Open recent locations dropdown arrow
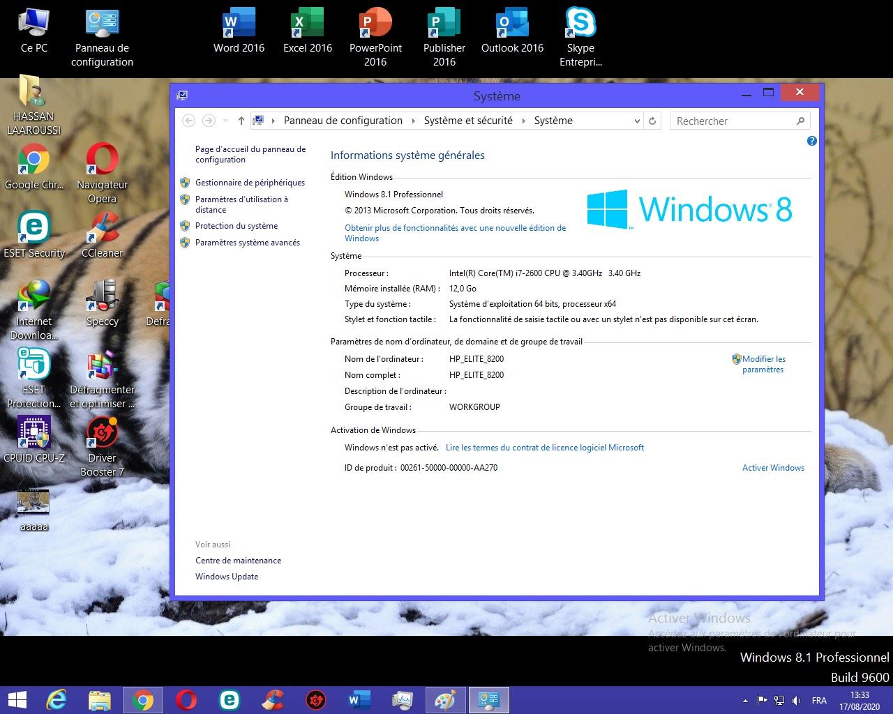Image resolution: width=893 pixels, height=714 pixels. pyautogui.click(x=225, y=121)
